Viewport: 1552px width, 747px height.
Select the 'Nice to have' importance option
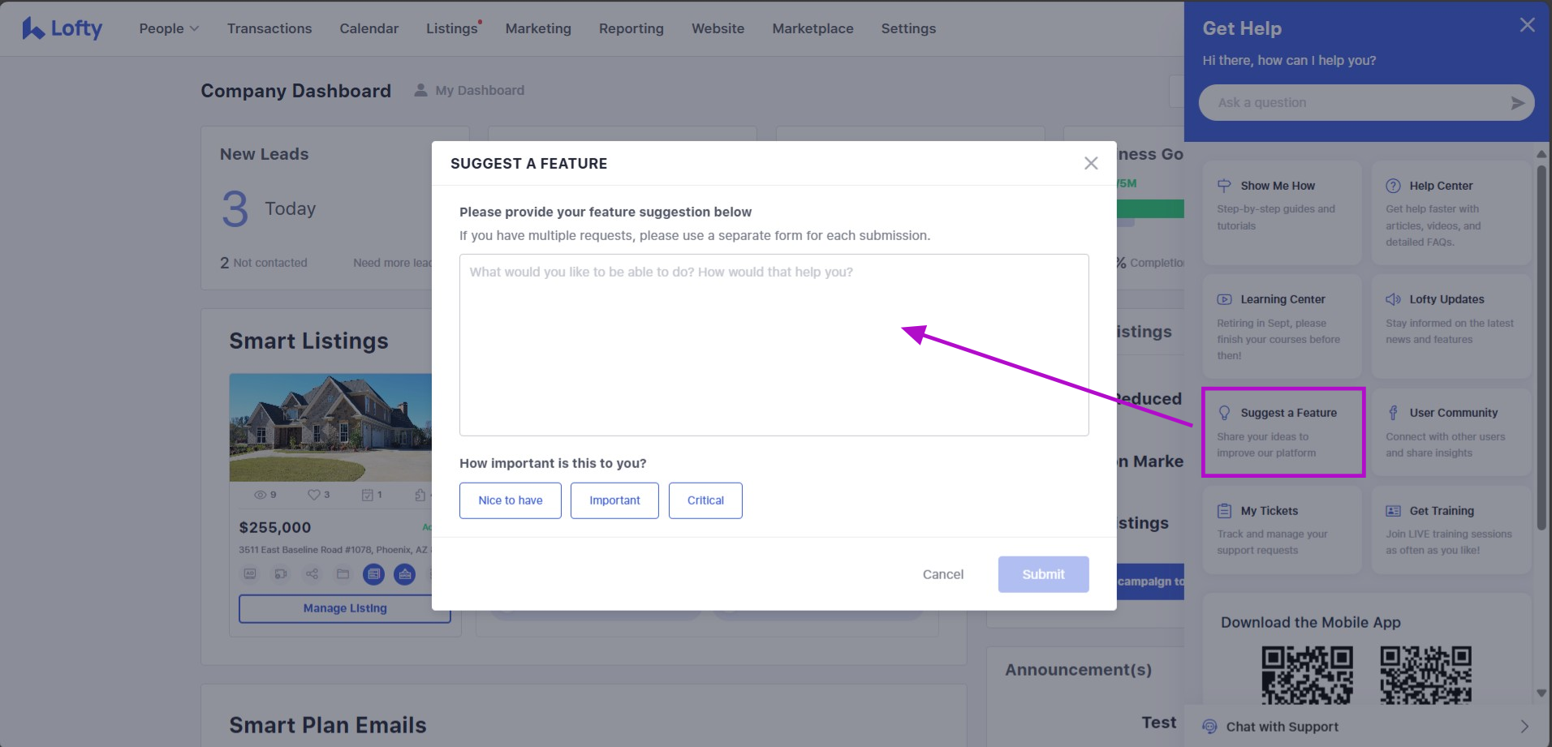pyautogui.click(x=510, y=500)
